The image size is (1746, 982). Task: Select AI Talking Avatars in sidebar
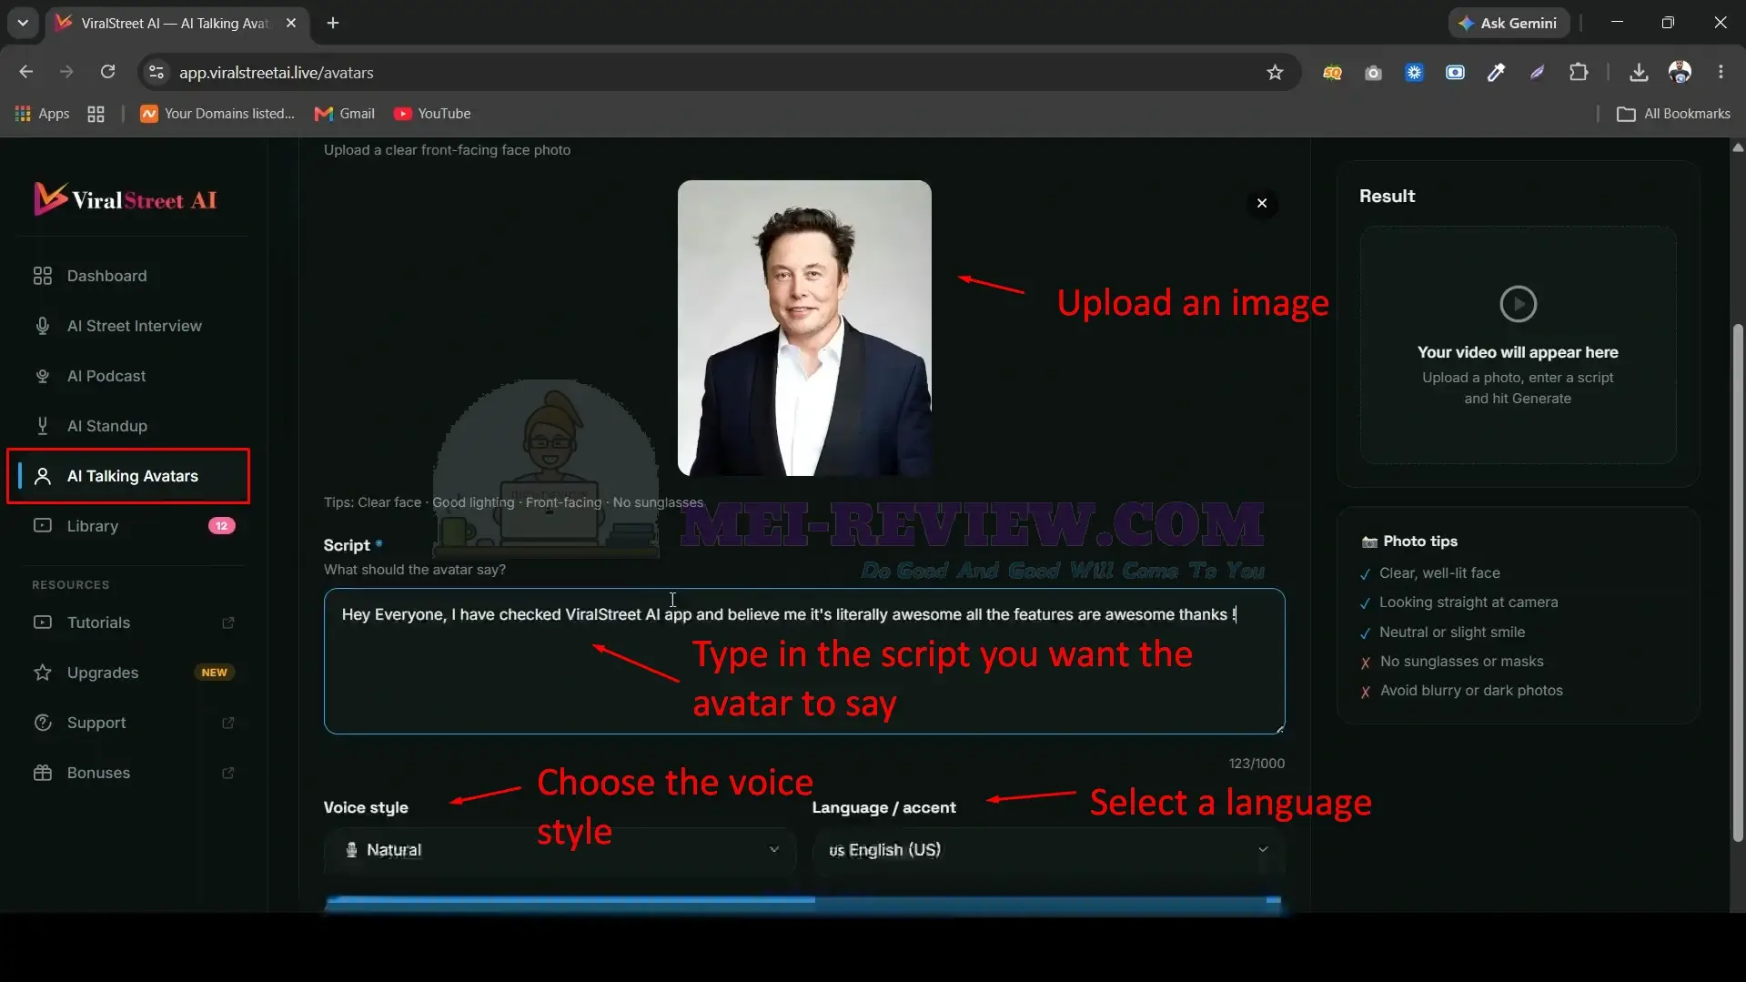[128, 476]
